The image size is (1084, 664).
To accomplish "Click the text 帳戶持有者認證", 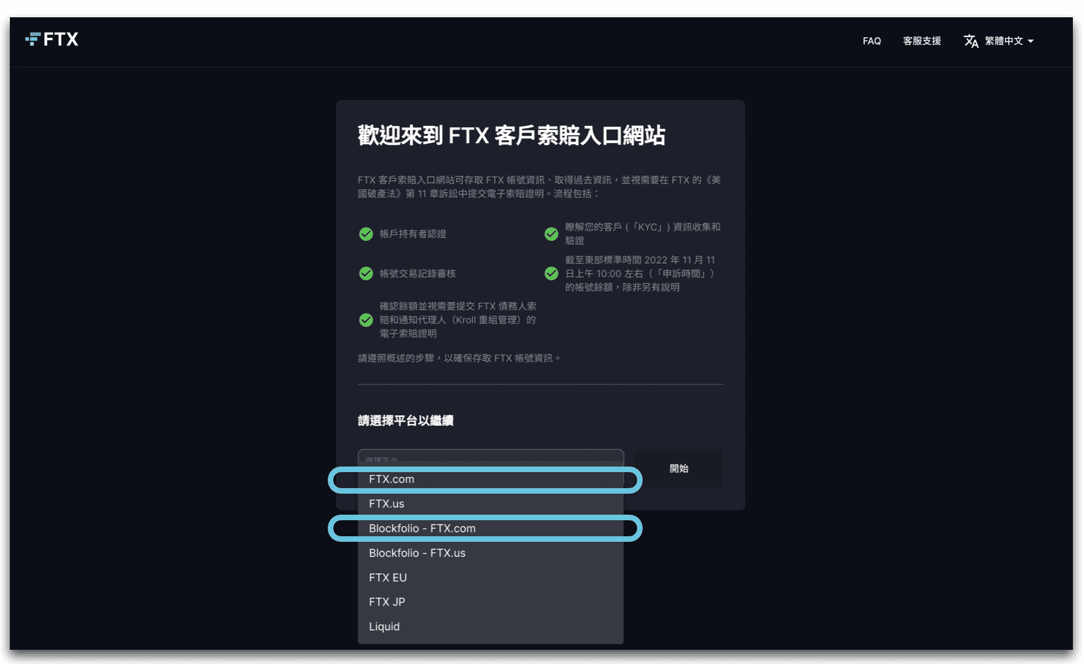I will click(412, 234).
